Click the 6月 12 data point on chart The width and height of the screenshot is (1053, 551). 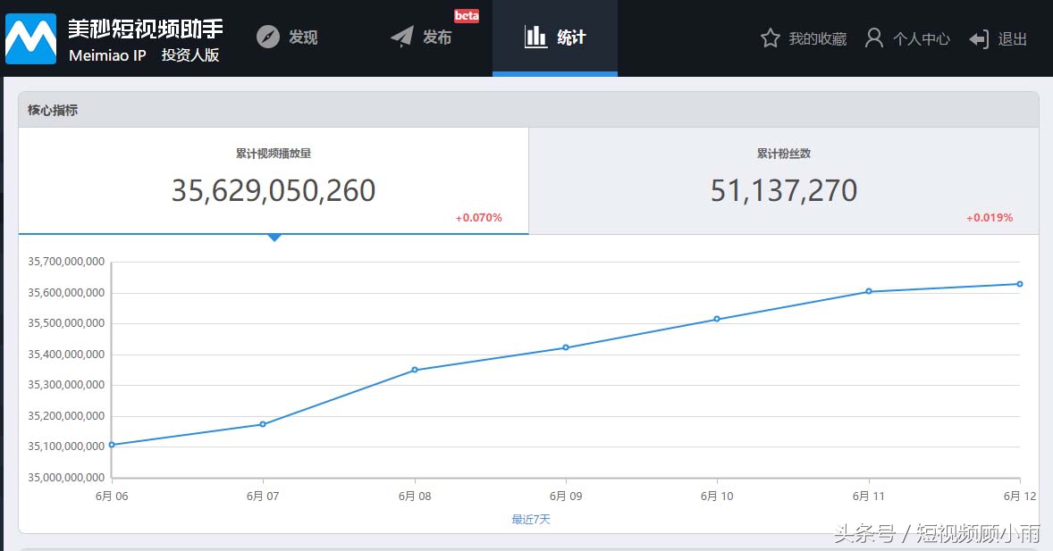(x=1020, y=284)
